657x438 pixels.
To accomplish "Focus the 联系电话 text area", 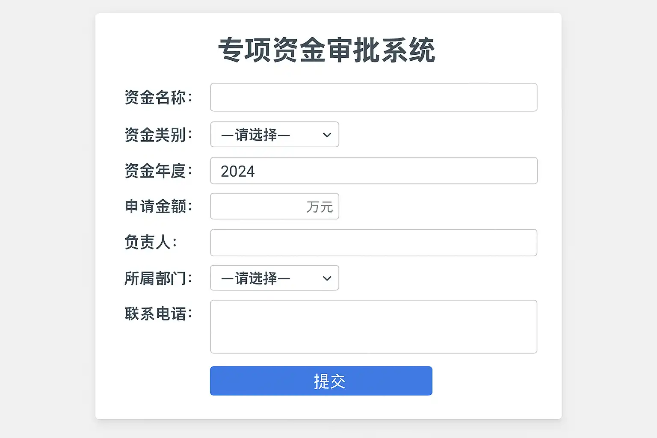I will [373, 327].
